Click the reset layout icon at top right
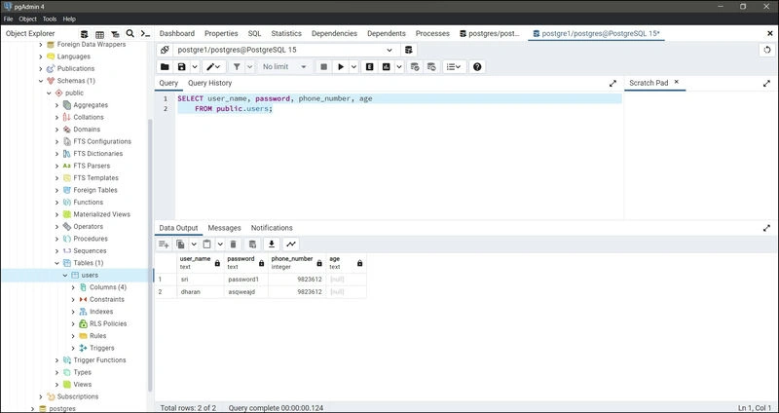This screenshot has width=779, height=413. coord(767,50)
